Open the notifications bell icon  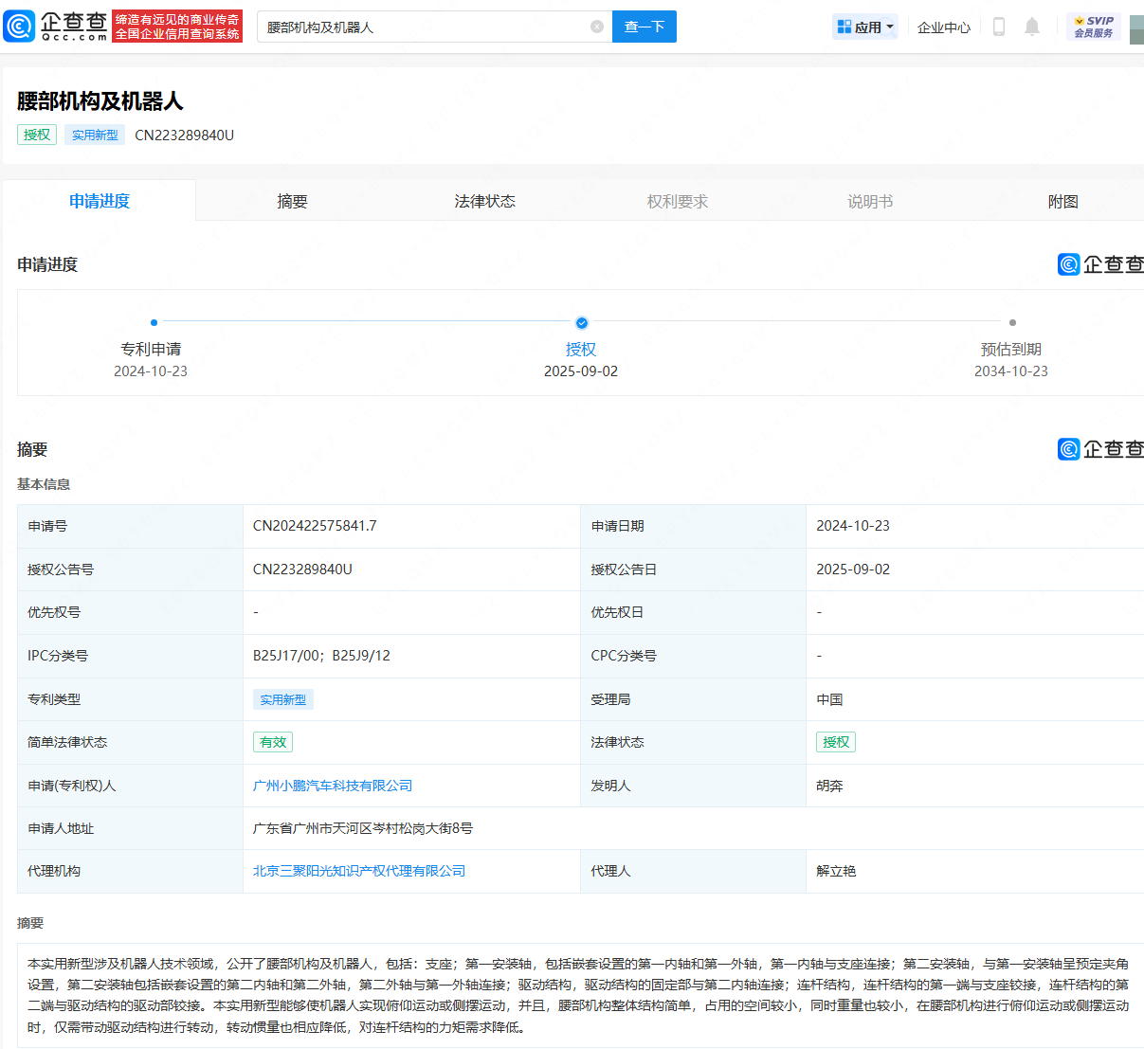click(x=1032, y=27)
